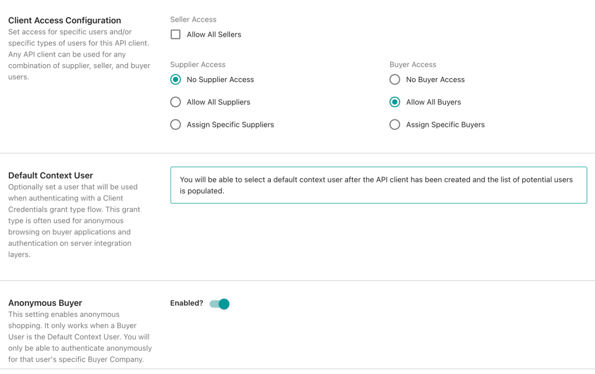Click the Supplier Access group label
The image size is (595, 374).
197,65
